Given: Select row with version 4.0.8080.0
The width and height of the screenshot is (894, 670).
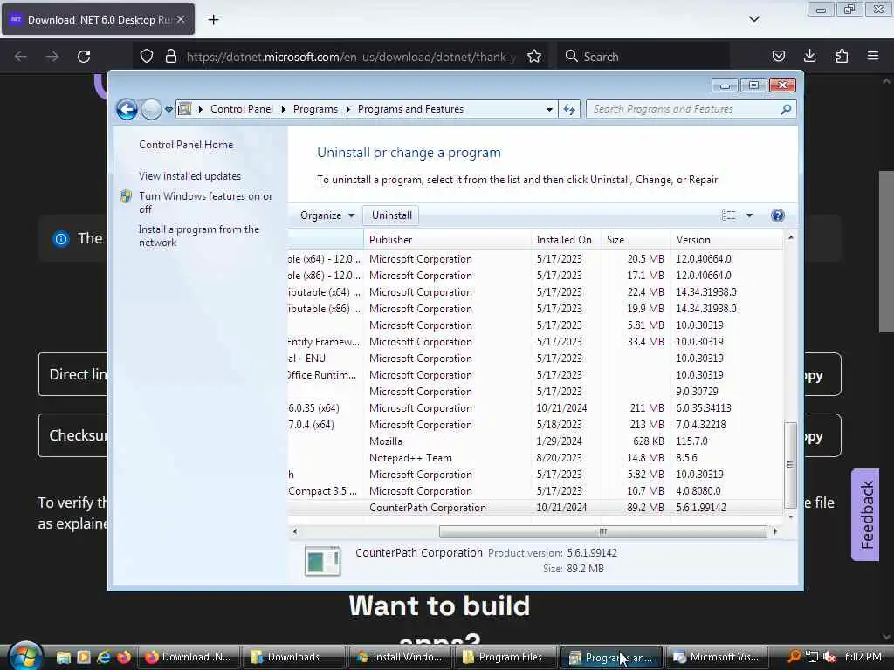Looking at the screenshot, I should pyautogui.click(x=535, y=491).
